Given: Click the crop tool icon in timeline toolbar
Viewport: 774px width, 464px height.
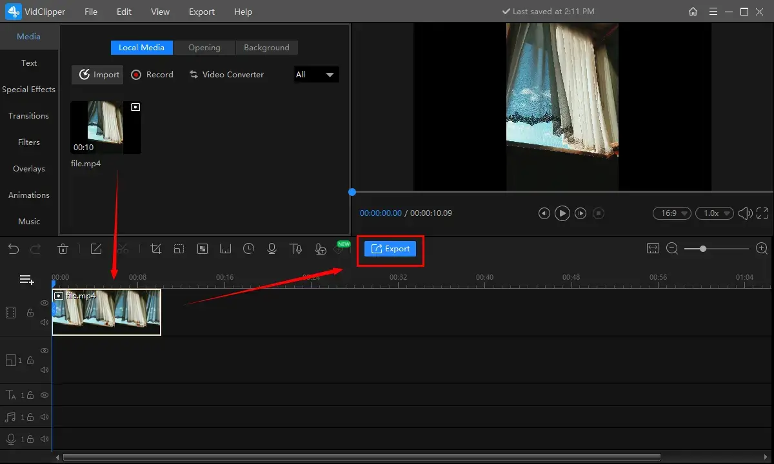Looking at the screenshot, I should pos(155,249).
